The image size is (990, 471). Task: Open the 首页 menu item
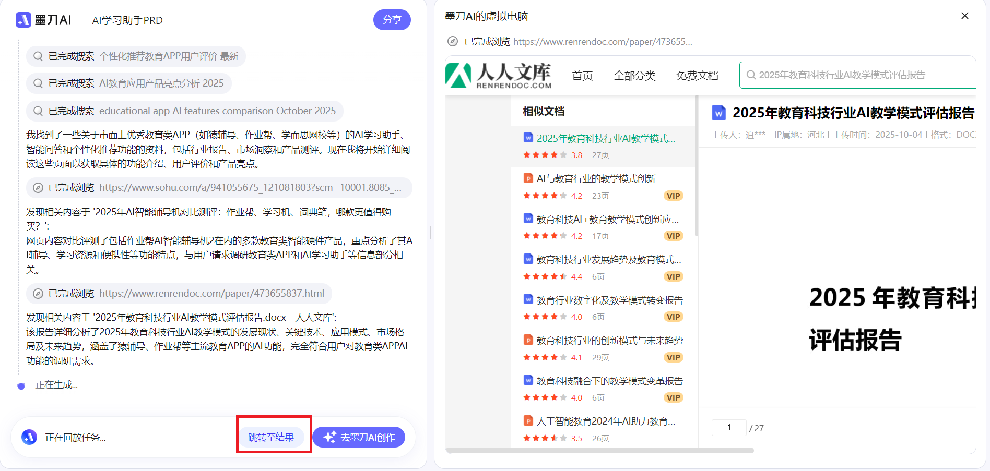click(x=582, y=76)
